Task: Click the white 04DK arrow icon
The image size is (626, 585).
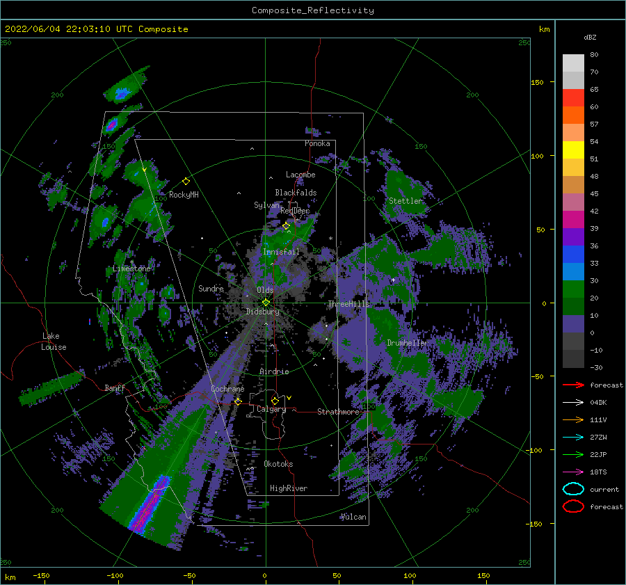Action: point(573,403)
